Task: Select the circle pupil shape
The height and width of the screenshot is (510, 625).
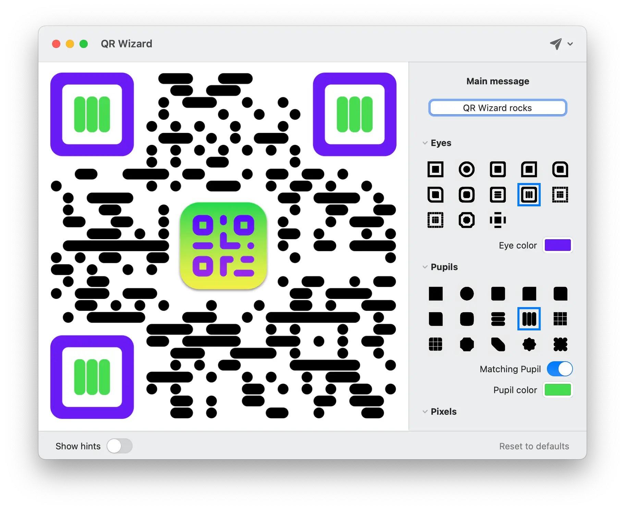Action: [466, 294]
